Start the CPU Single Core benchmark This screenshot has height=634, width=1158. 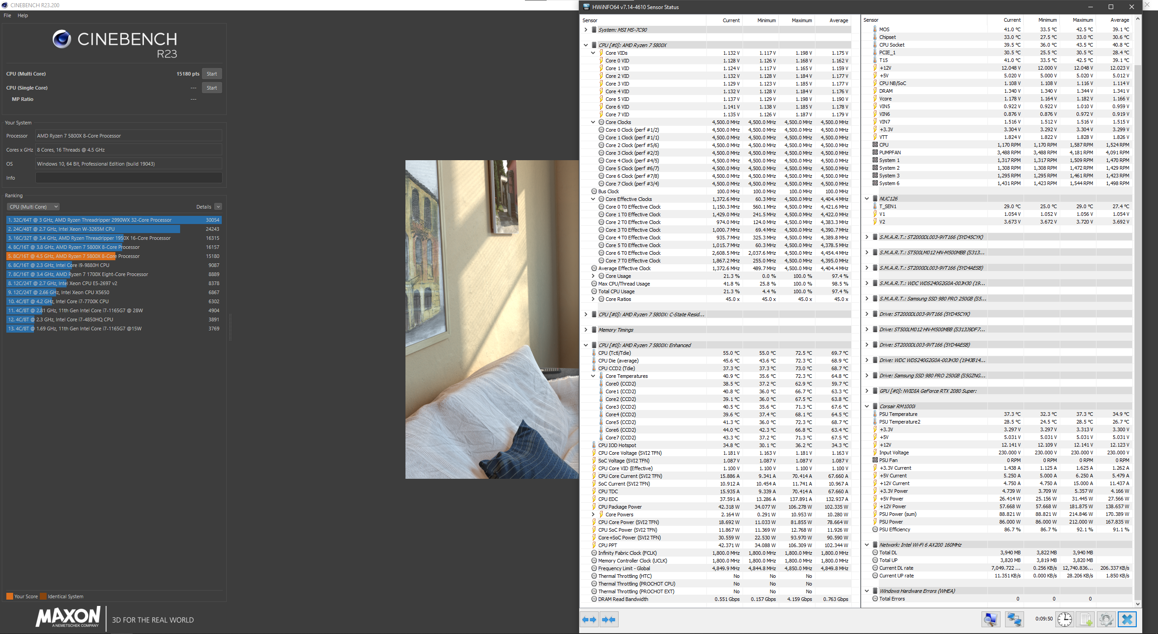[x=211, y=88]
